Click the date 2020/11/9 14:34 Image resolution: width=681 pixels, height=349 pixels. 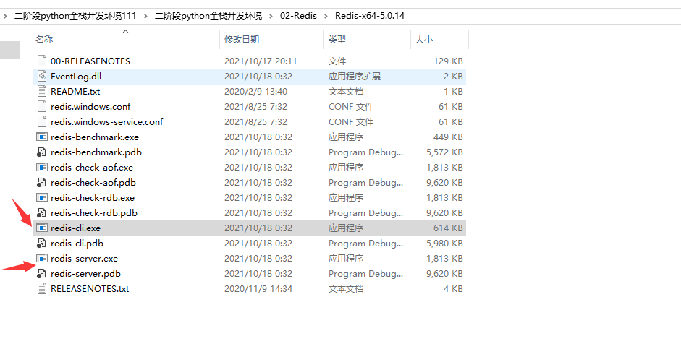258,289
